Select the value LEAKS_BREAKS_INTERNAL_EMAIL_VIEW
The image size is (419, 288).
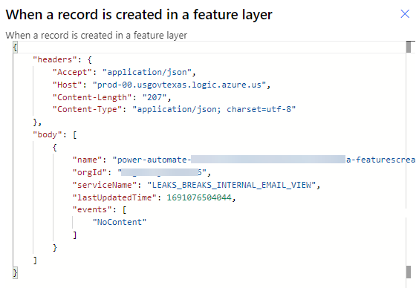point(232,185)
